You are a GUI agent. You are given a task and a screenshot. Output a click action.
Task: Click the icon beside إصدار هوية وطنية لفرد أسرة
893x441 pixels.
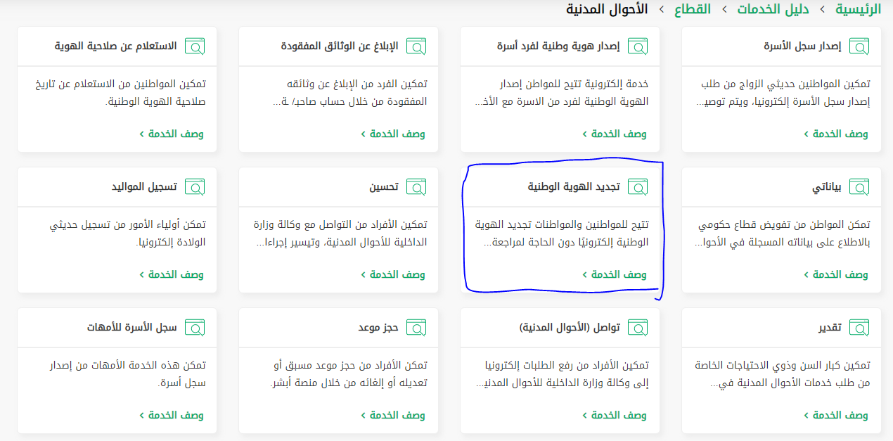click(638, 46)
